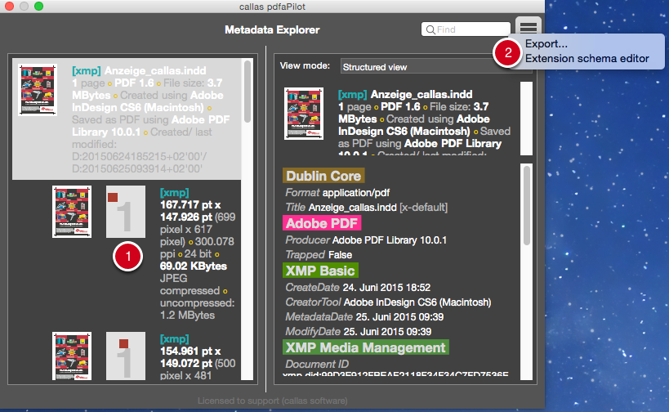Click the Format application/pdf row
Image resolution: width=669 pixels, height=412 pixels.
pyautogui.click(x=337, y=193)
